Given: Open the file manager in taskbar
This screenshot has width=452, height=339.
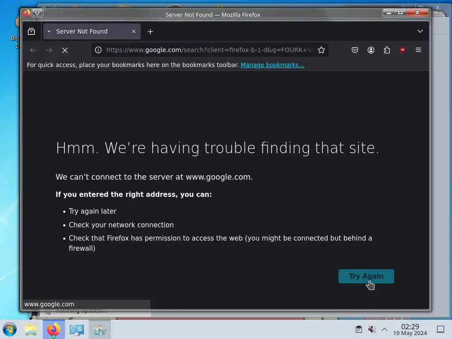Looking at the screenshot, I should point(31,329).
